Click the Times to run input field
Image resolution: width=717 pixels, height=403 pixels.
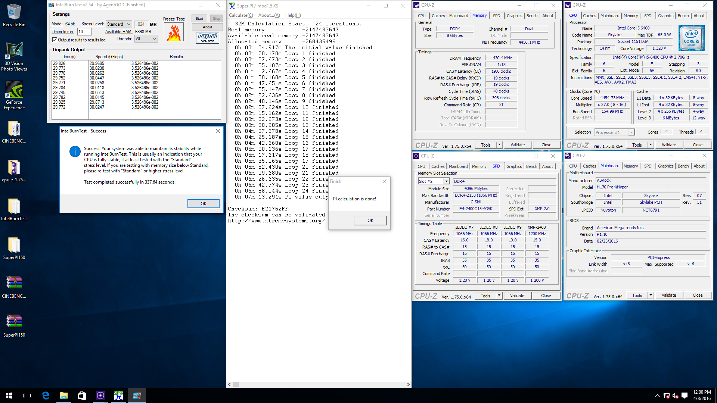pos(84,32)
